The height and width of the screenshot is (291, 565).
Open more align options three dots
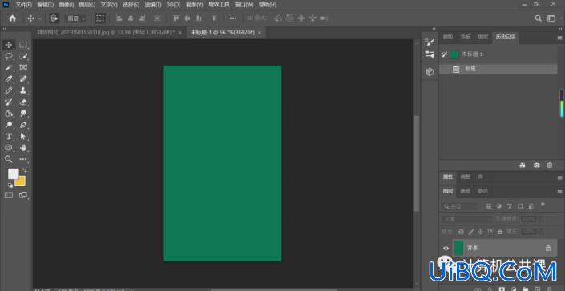point(233,18)
